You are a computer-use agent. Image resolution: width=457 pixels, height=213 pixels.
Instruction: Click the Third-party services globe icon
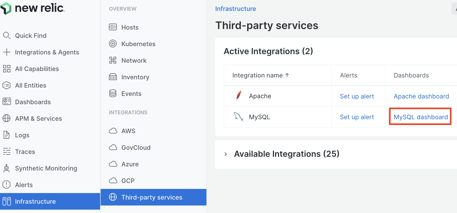point(113,197)
